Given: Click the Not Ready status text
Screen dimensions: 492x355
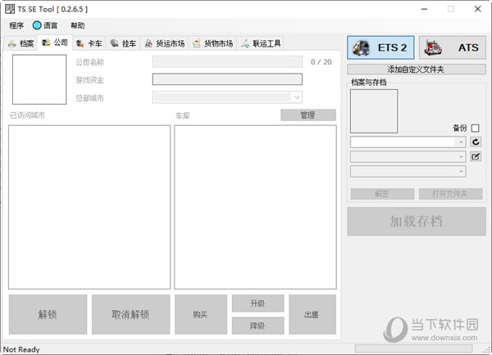Looking at the screenshot, I should (21, 349).
